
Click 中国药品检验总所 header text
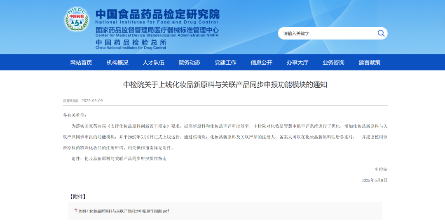[131, 42]
